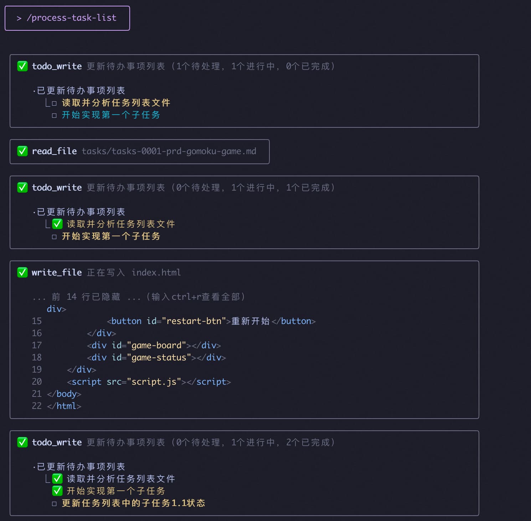531x521 pixels.
Task: Click the 已更新待办事项列表 line in the last block
Action: [81, 467]
